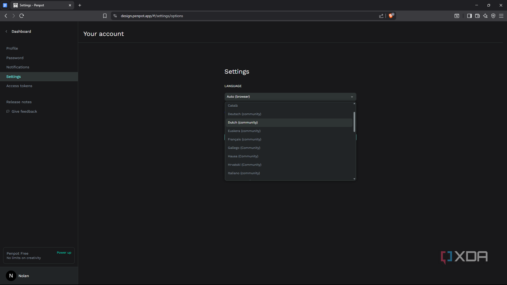Open Brave's hamburger menu
This screenshot has width=507, height=285.
click(501, 16)
